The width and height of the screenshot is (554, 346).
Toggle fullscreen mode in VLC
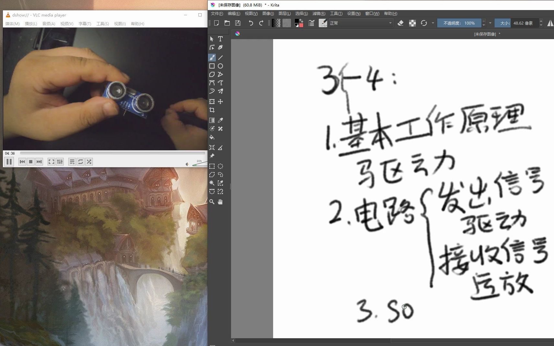51,162
